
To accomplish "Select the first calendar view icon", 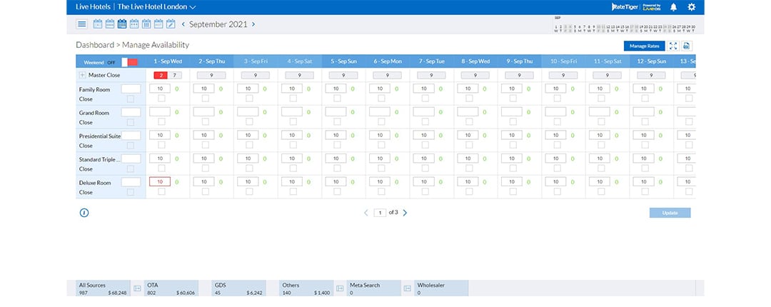I will pos(98,24).
